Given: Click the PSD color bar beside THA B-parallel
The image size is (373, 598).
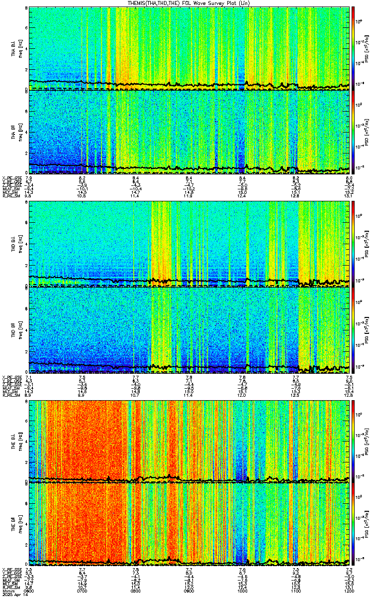Looking at the screenshot, I should [353, 132].
